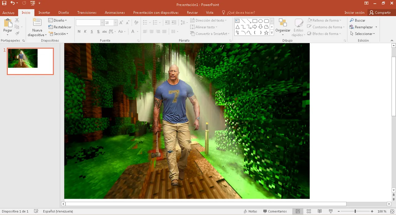Open the Archivo tab
Image resolution: width=396 pixels, height=215 pixels.
(x=8, y=13)
